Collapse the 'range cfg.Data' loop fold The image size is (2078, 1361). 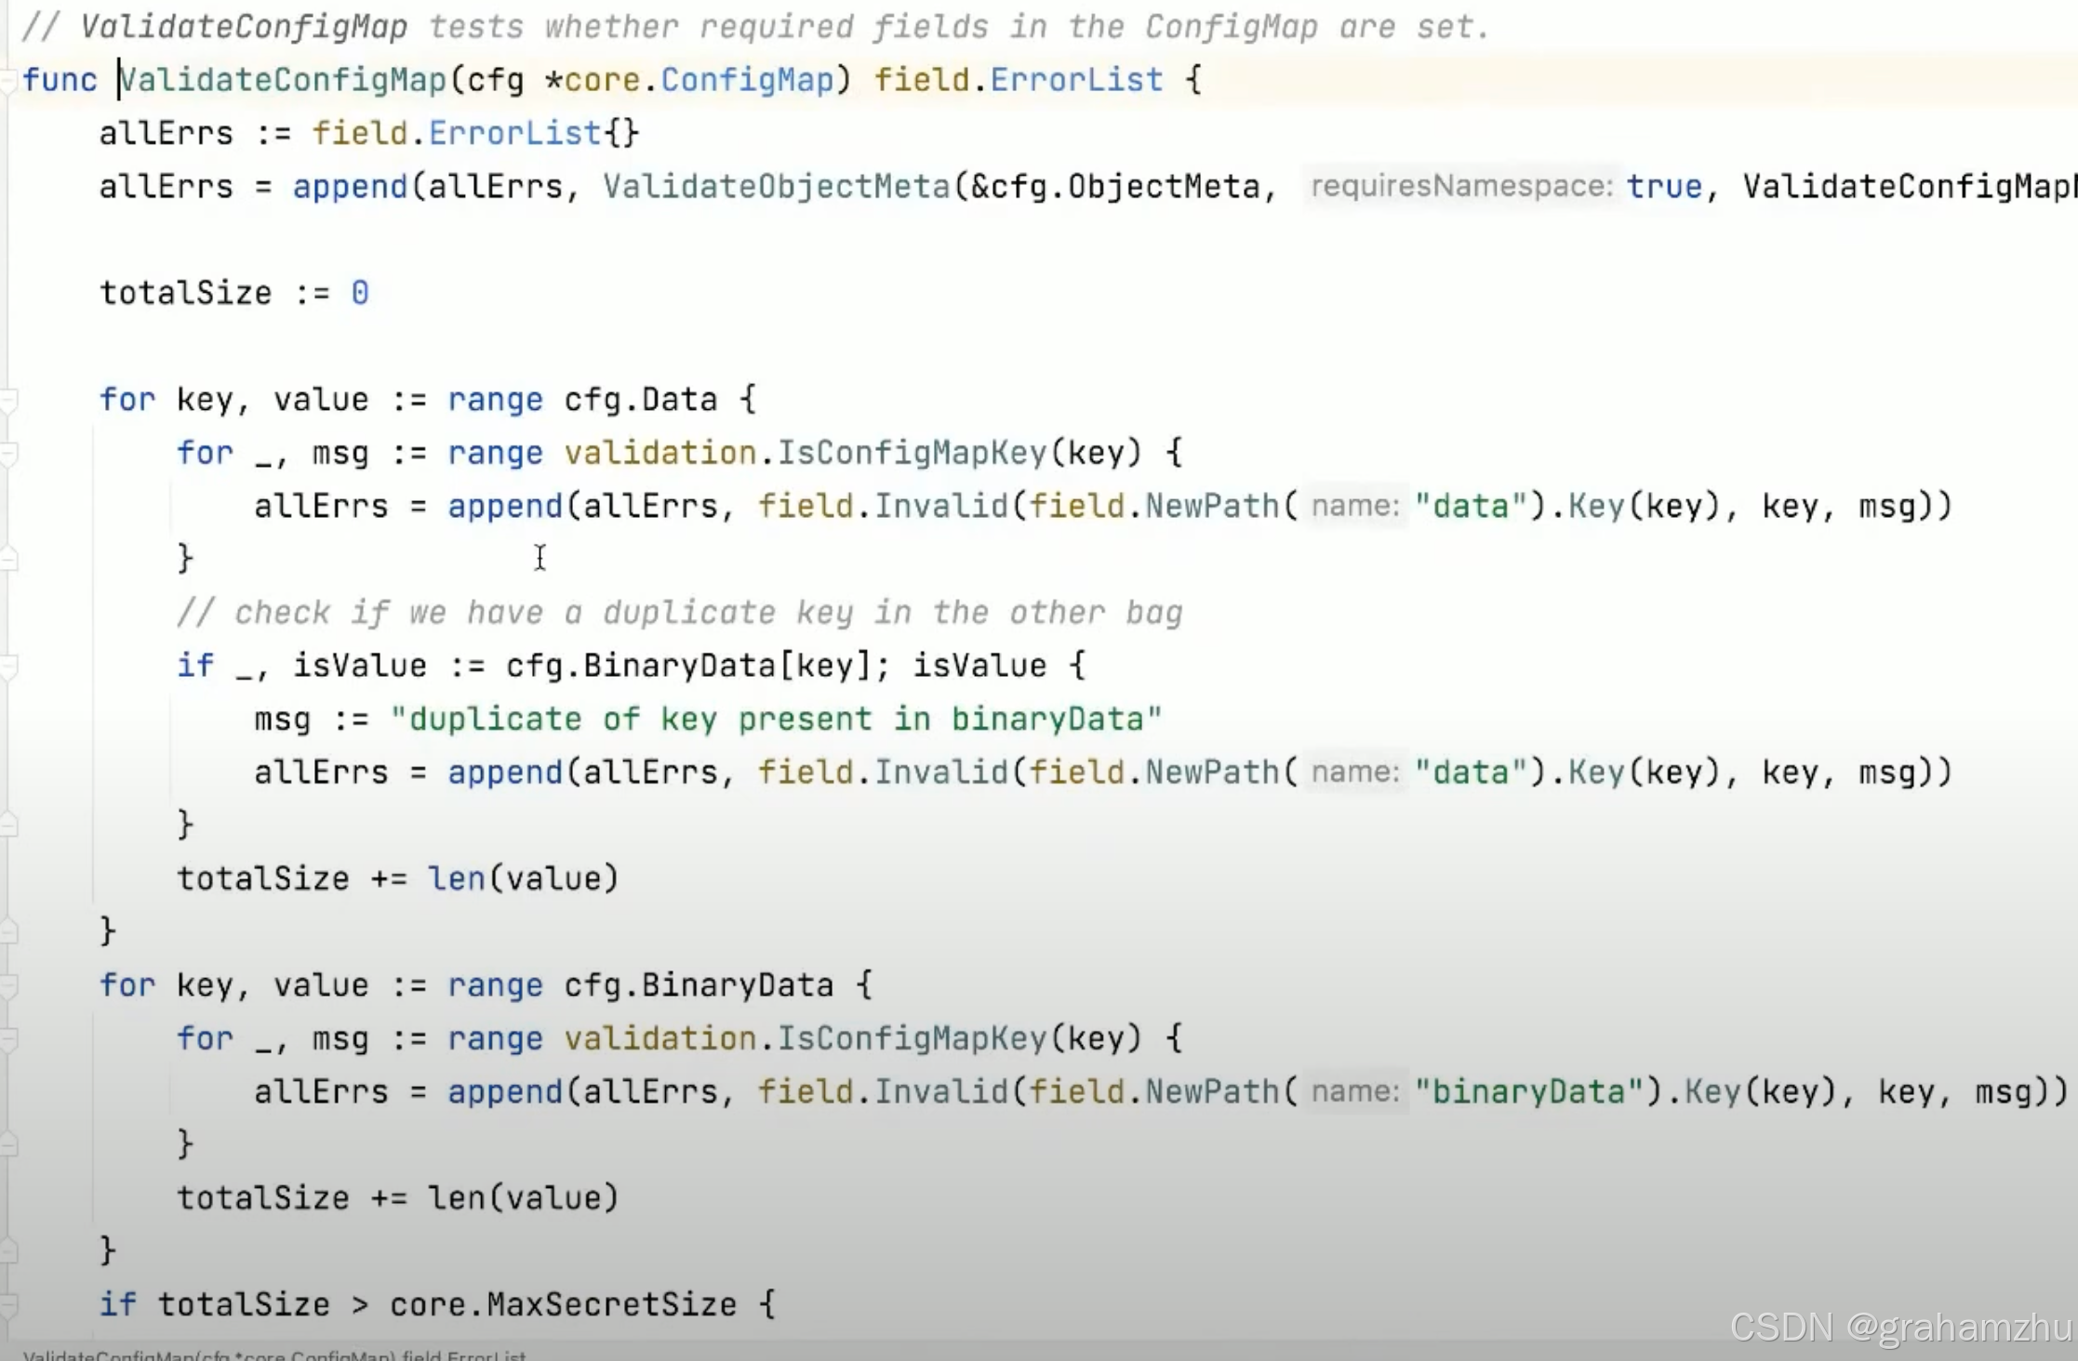point(7,401)
